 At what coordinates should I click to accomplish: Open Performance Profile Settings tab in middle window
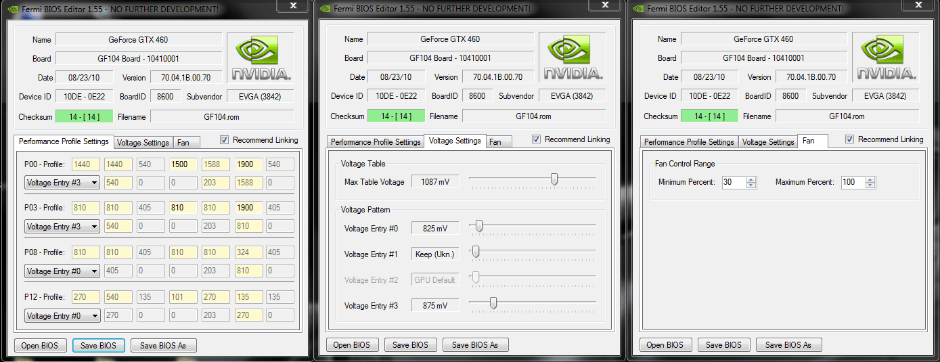click(376, 142)
